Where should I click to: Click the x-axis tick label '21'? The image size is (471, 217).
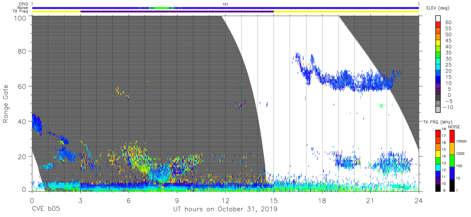(x=370, y=201)
